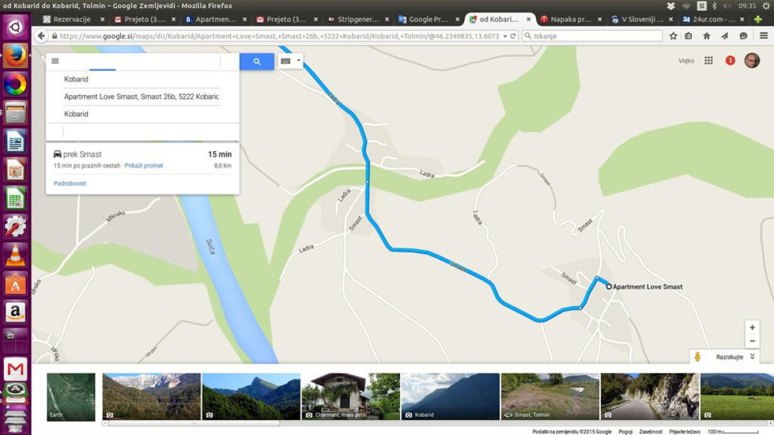Bookmark this page with the star icon
Screen dimensions: 774x435
(x=673, y=36)
